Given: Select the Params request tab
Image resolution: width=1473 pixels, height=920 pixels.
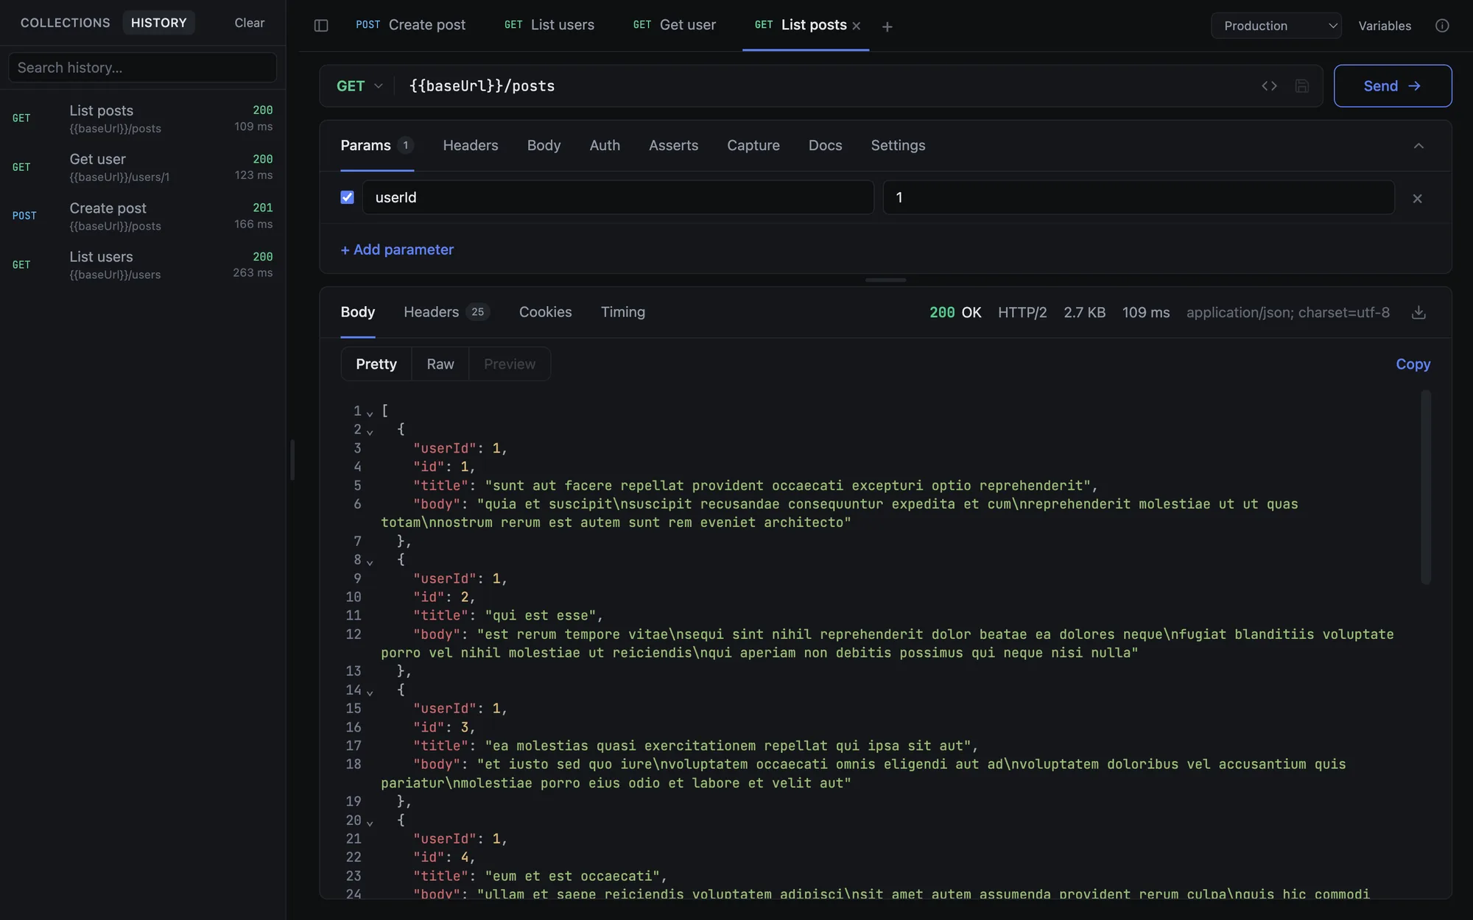Looking at the screenshot, I should pos(377,146).
